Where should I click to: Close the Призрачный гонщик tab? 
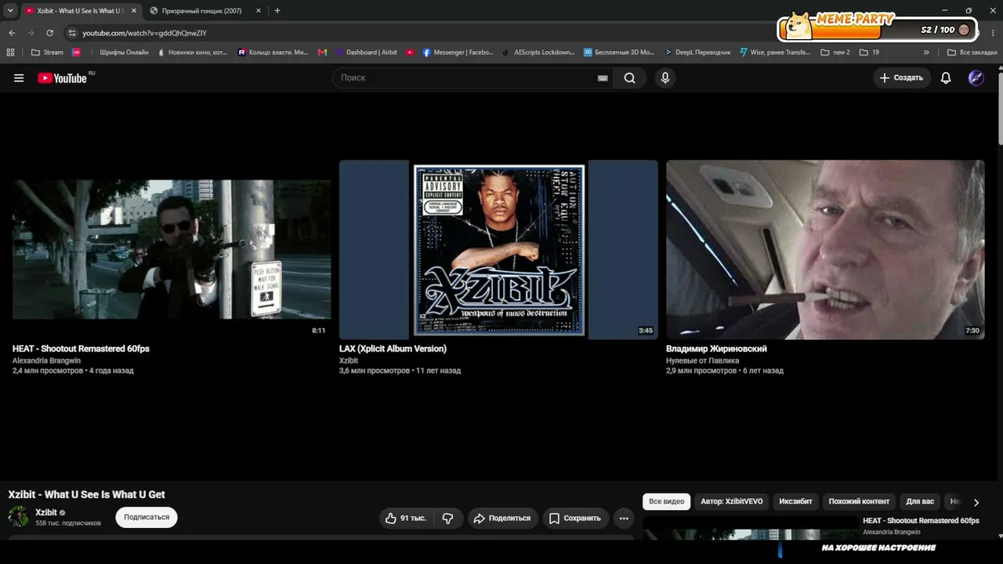click(259, 11)
